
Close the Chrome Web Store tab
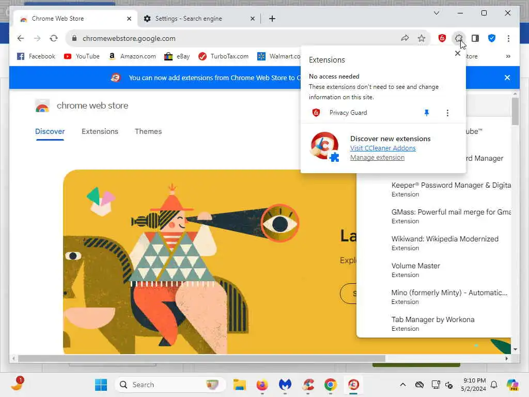[129, 19]
